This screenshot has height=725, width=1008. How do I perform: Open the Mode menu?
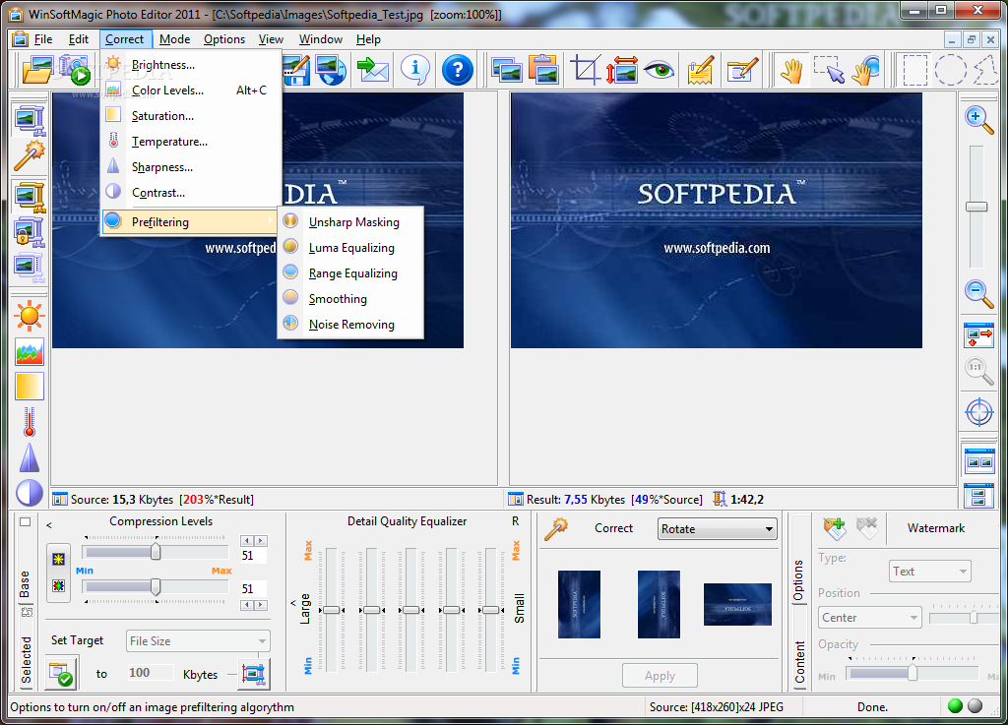click(175, 39)
